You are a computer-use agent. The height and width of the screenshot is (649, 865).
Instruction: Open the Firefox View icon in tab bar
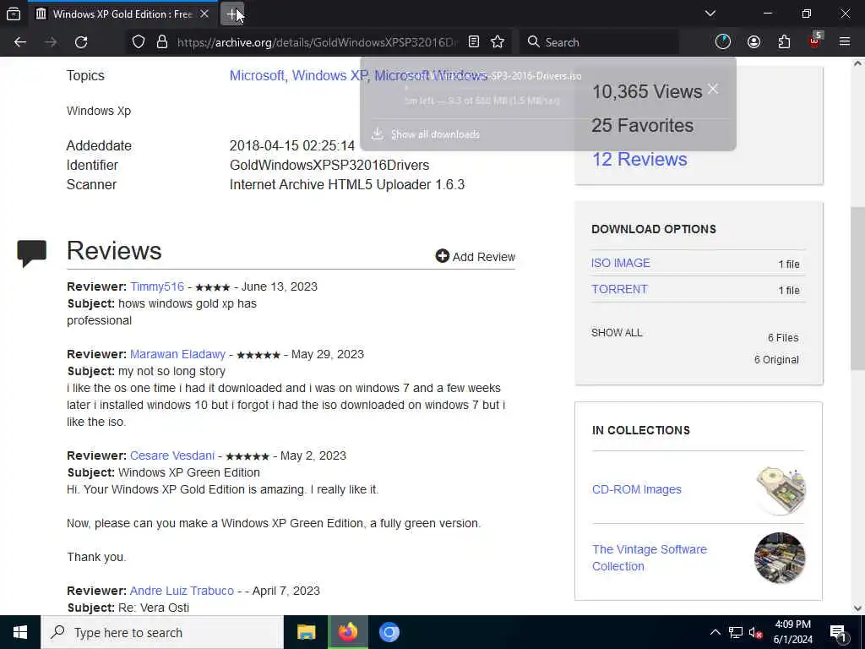14,14
